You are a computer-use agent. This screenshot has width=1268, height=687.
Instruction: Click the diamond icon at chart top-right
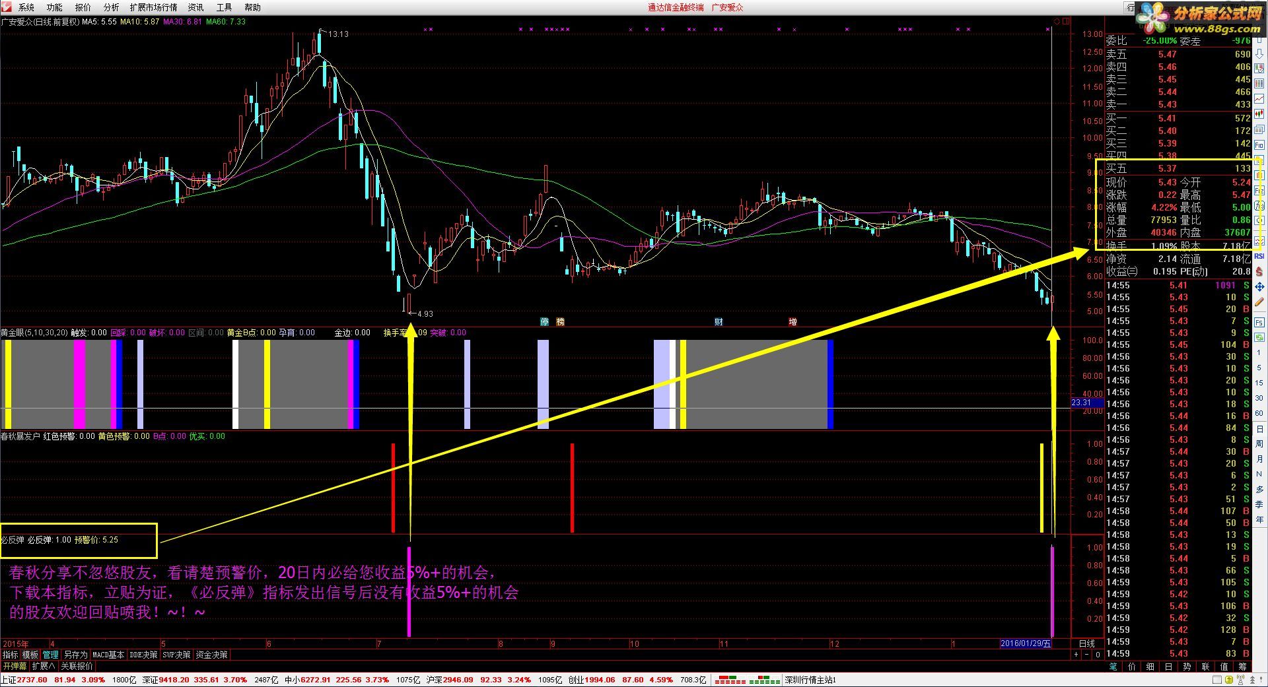(x=1057, y=22)
